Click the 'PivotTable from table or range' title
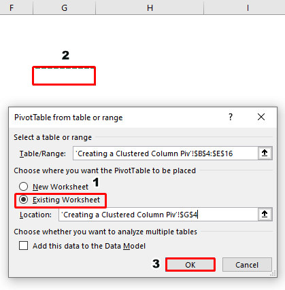Viewport: 285px width, 290px height. tap(68, 117)
